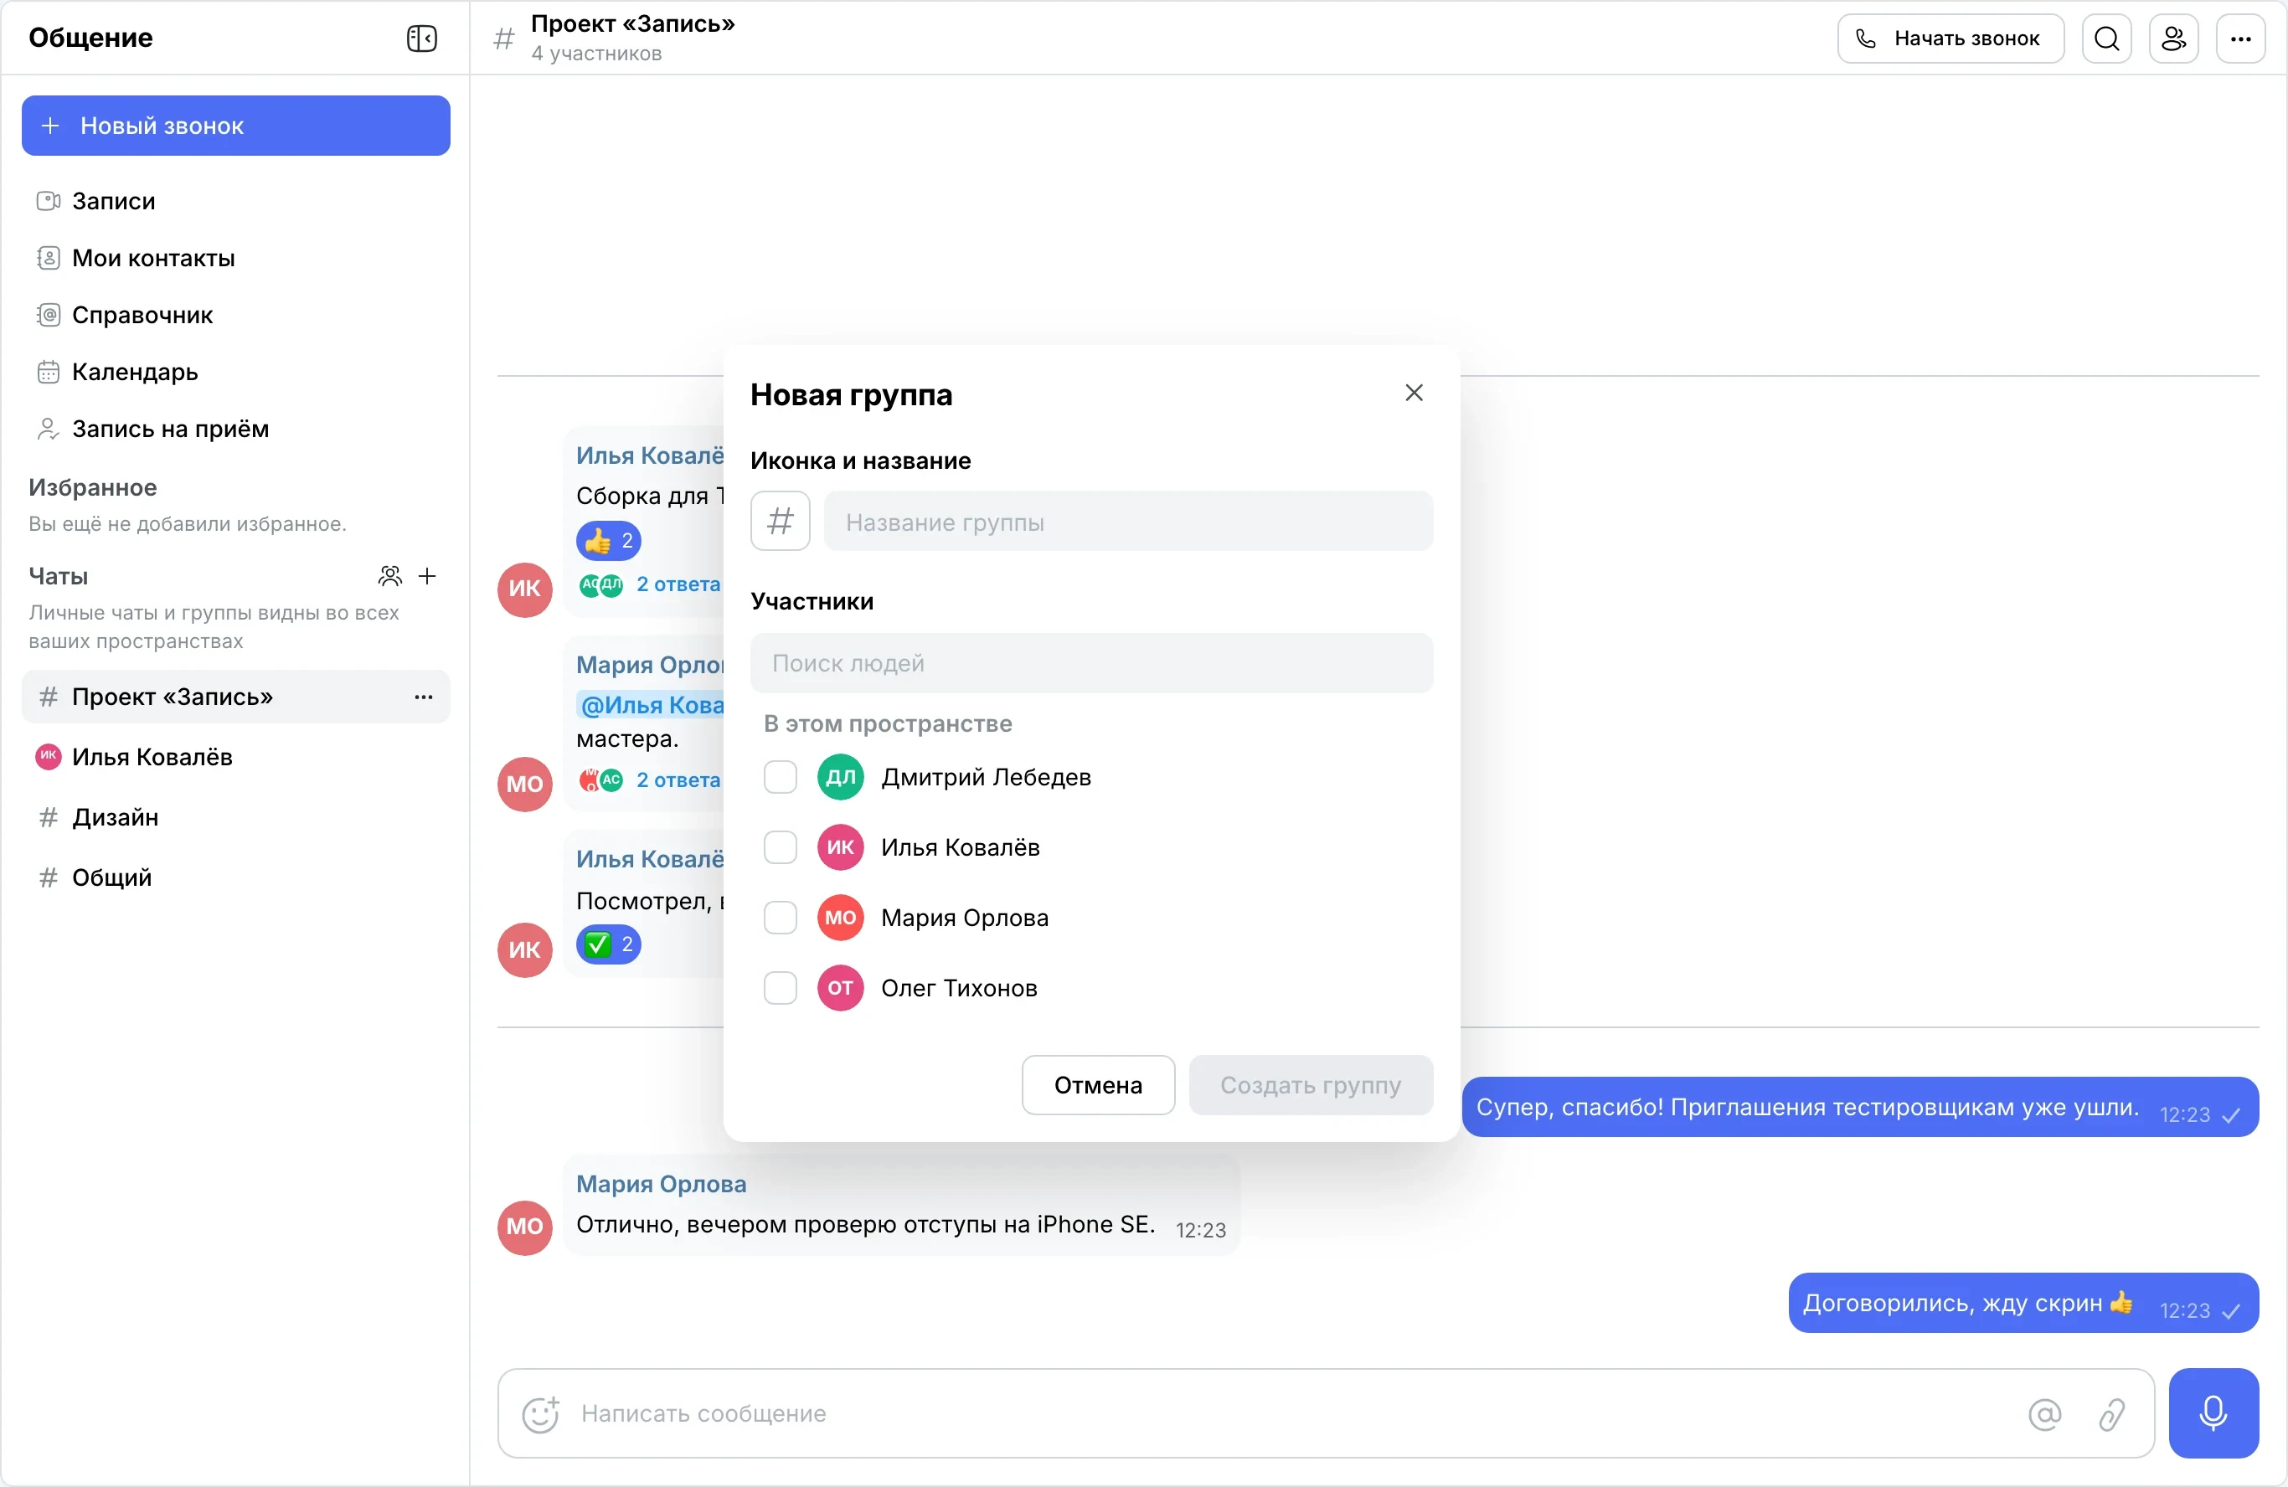Go to Справочник section
Viewport: 2288px width, 1487px height.
142,316
